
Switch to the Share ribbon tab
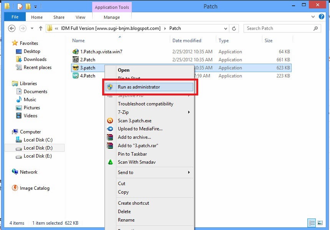59,17
